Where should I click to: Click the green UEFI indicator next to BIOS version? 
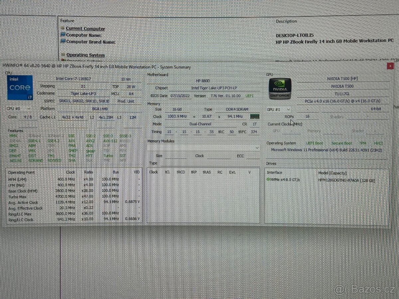coord(249,96)
